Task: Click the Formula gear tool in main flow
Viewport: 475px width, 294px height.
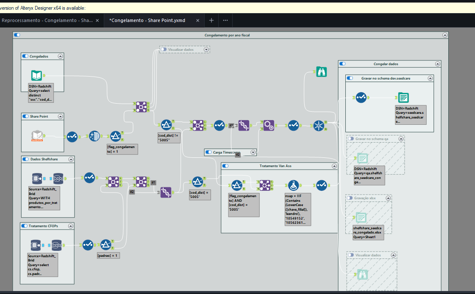Action: point(268,125)
